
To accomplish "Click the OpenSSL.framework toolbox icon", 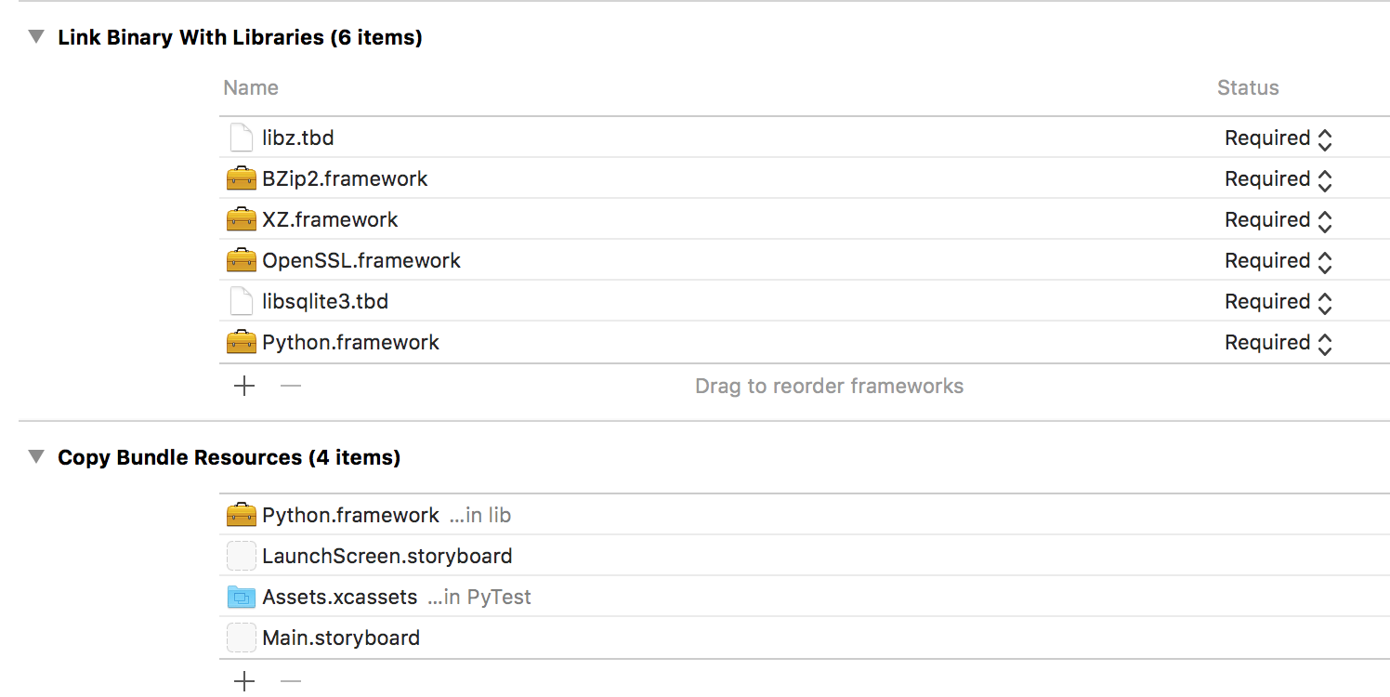I will (242, 260).
